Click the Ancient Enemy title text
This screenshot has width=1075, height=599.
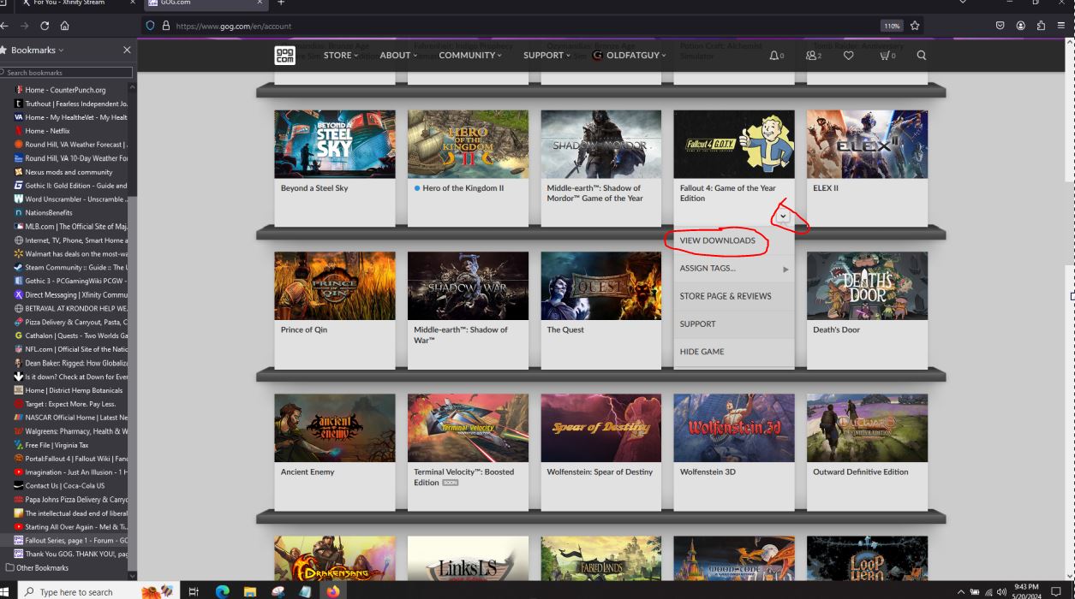pos(308,471)
